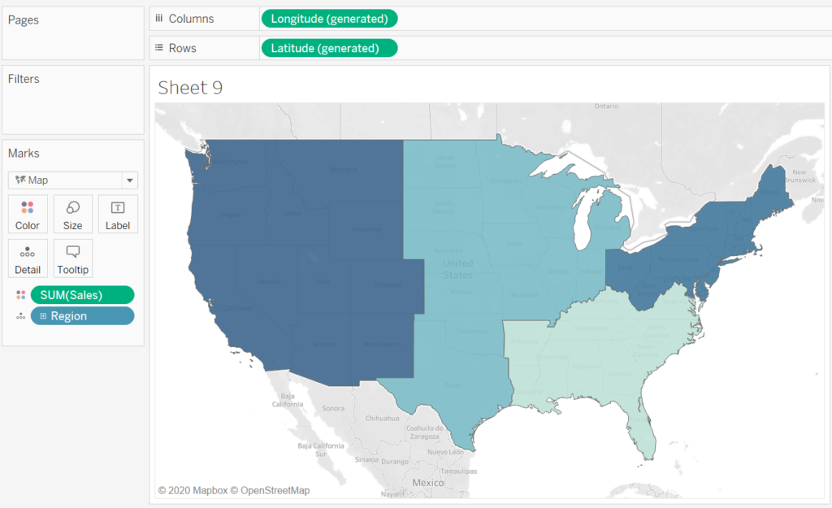Select the SUM(Sales) pill
Image resolution: width=832 pixels, height=508 pixels.
coord(82,295)
